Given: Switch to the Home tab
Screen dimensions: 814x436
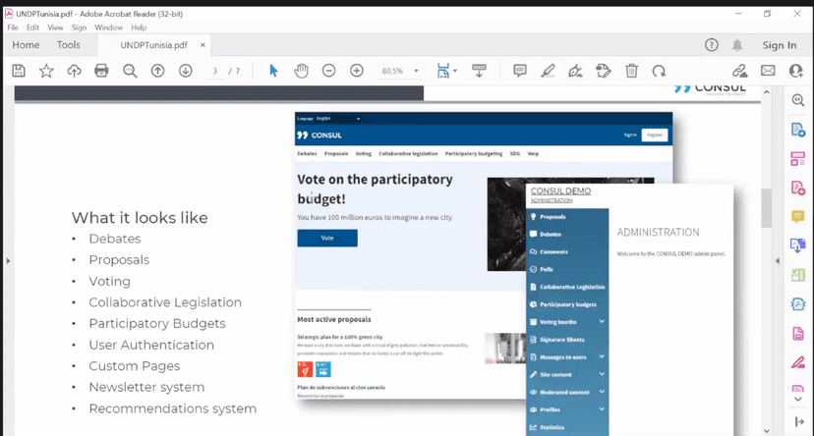Looking at the screenshot, I should coord(26,45).
